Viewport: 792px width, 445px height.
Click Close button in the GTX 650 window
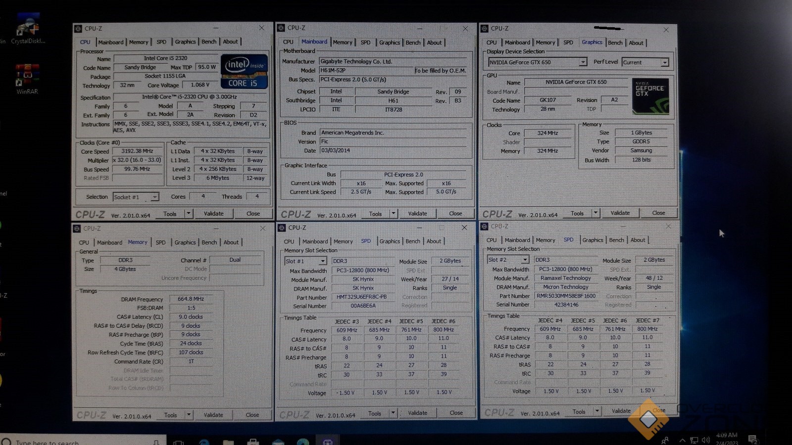(658, 213)
